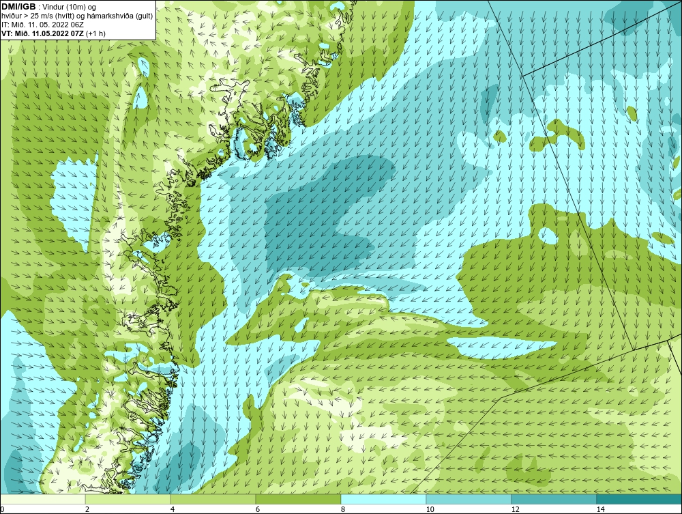Click the scale label '14'
This screenshot has width=682, height=514.
point(601,509)
